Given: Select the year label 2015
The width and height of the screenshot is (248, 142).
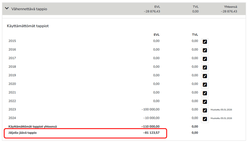Looking at the screenshot, I should pyautogui.click(x=12, y=41).
